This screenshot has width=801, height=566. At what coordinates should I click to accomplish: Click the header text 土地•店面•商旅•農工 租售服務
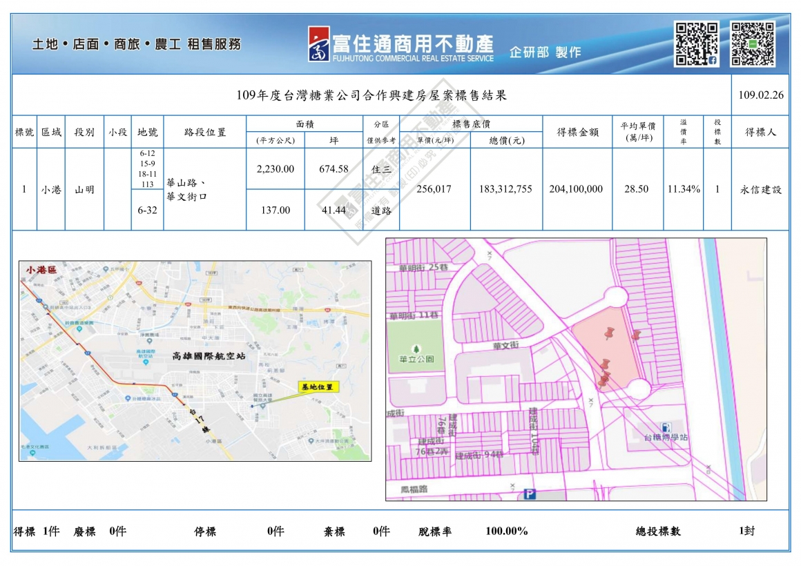[x=137, y=44]
